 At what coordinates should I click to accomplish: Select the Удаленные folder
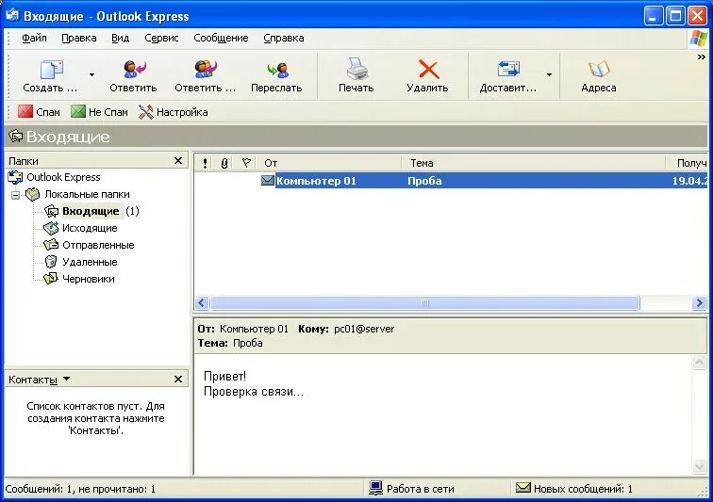pos(90,262)
